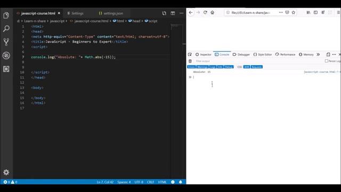
Task: Open devtools customize ellipsis menu
Action: tap(334, 54)
